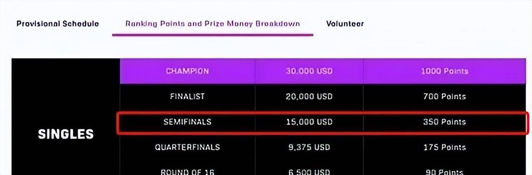Switch to the Volunteer tab
Screen dimensions: 532x175
click(345, 24)
